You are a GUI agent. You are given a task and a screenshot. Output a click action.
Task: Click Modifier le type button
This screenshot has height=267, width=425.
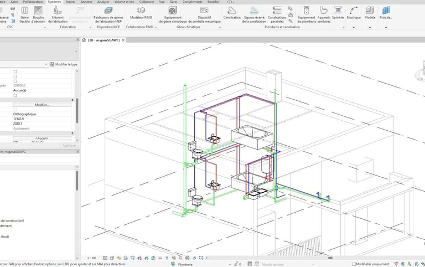64,64
